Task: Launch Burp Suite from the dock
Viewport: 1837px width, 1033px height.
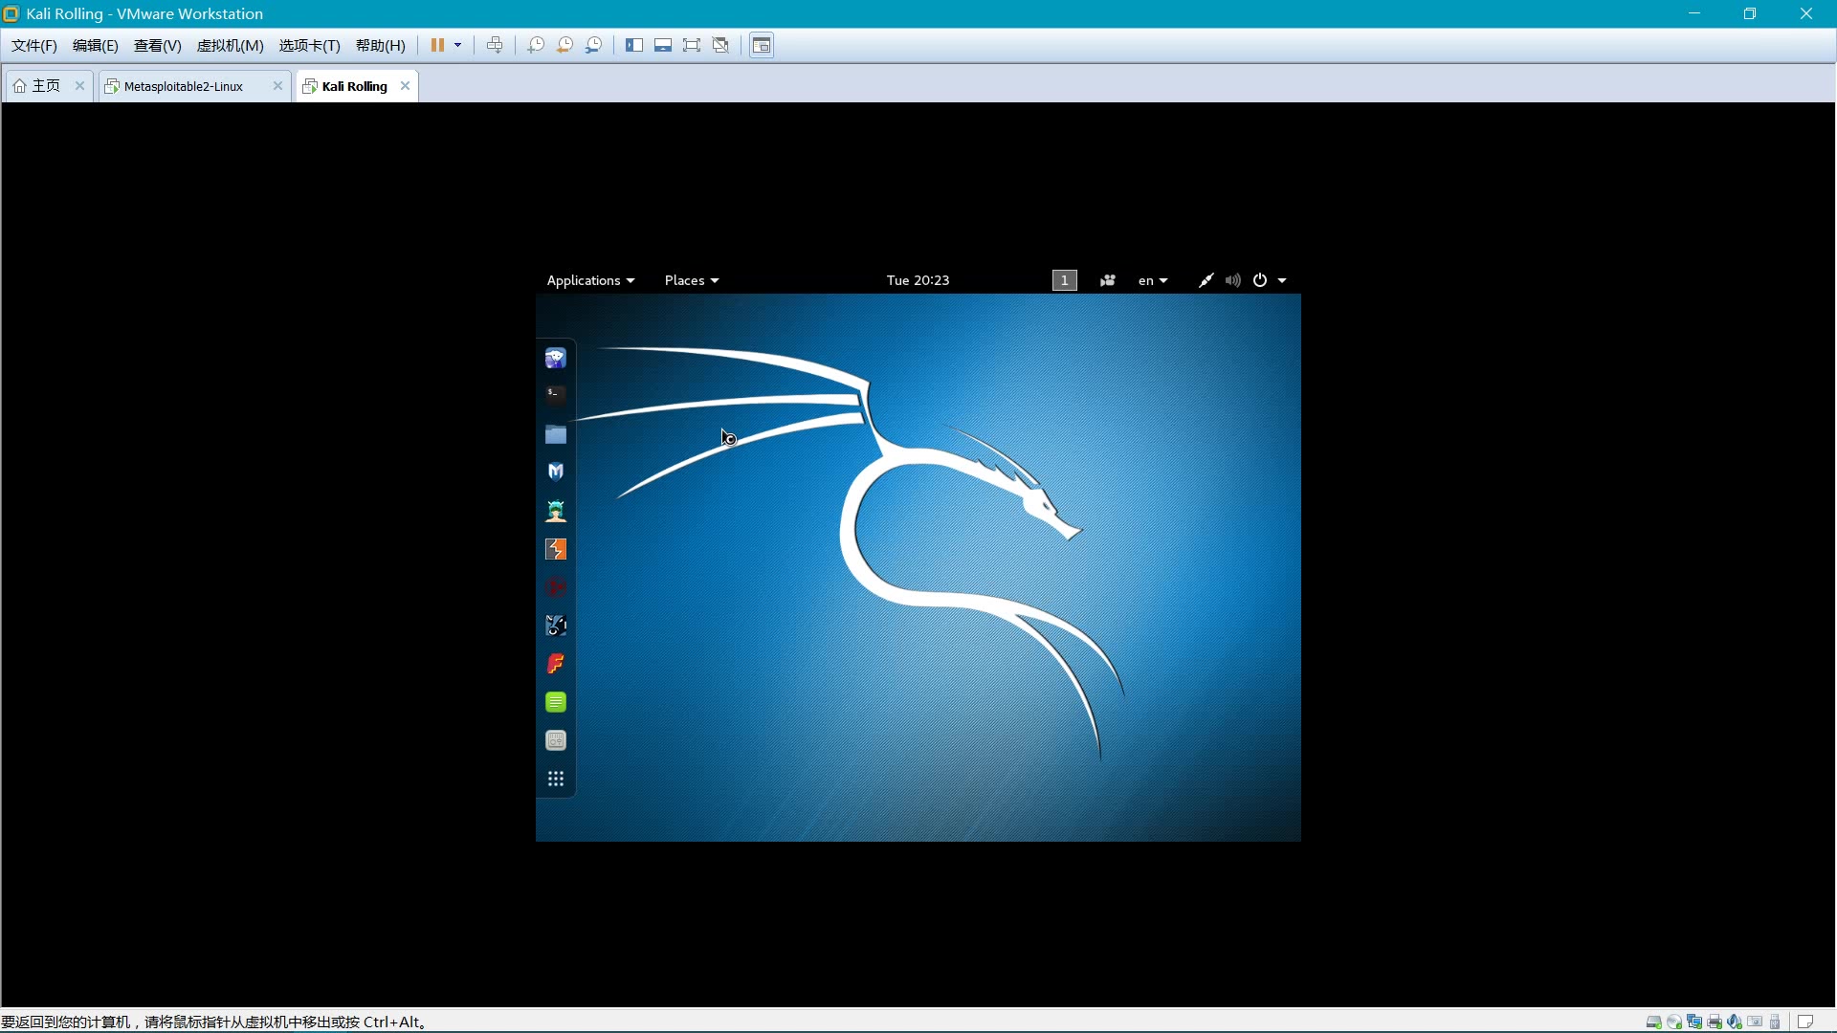Action: point(555,549)
